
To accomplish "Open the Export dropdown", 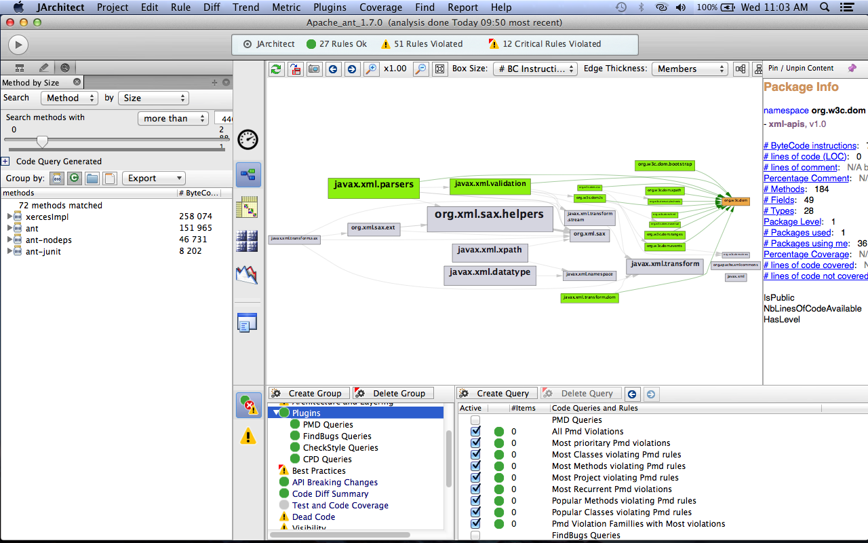I will 153,179.
